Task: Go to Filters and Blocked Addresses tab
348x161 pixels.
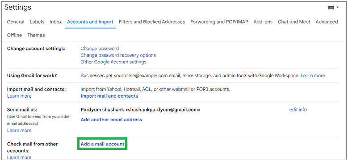Action: (x=152, y=22)
